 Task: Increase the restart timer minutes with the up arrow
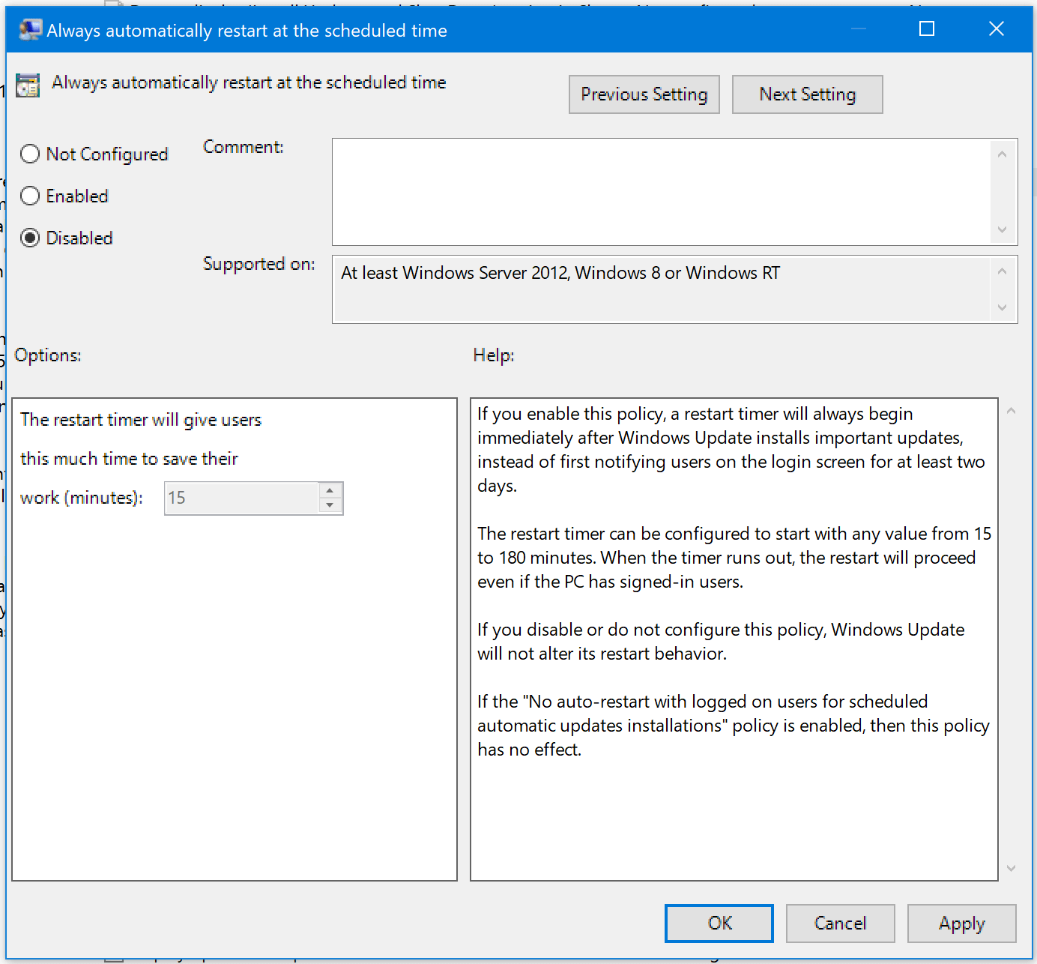tap(330, 490)
